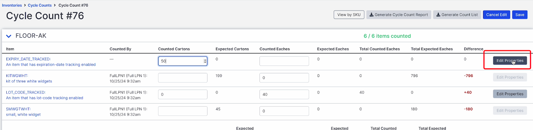The width and height of the screenshot is (533, 130).
Task: Click the Expected Eaches column header
Action: pyautogui.click(x=333, y=49)
